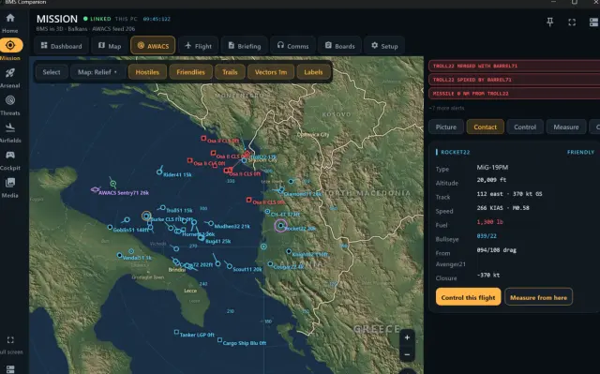Open the Arsenal rocket icon
Screen dimensions: 600x374
click(10, 73)
